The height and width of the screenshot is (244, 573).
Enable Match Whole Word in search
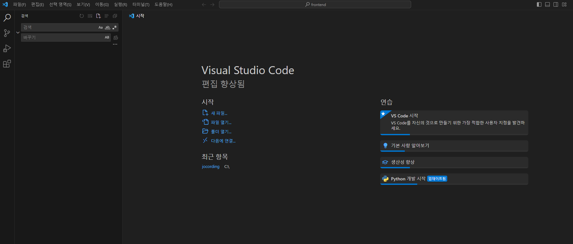(108, 27)
